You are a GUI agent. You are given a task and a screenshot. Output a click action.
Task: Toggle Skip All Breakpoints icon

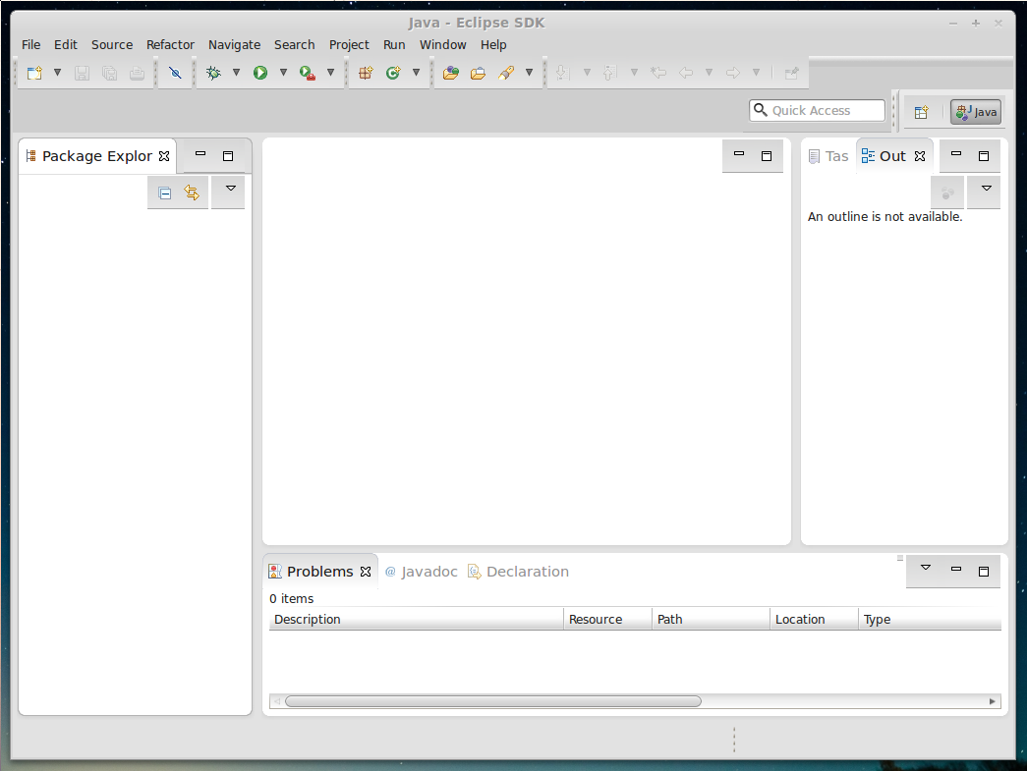click(x=175, y=73)
